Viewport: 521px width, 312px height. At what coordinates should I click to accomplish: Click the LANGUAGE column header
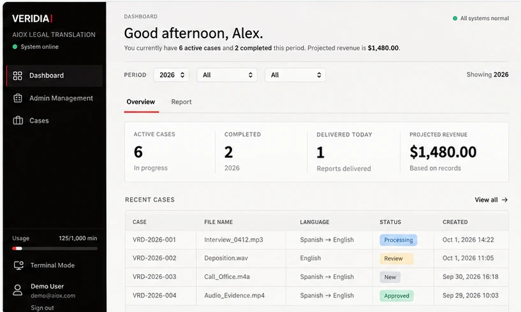click(314, 222)
